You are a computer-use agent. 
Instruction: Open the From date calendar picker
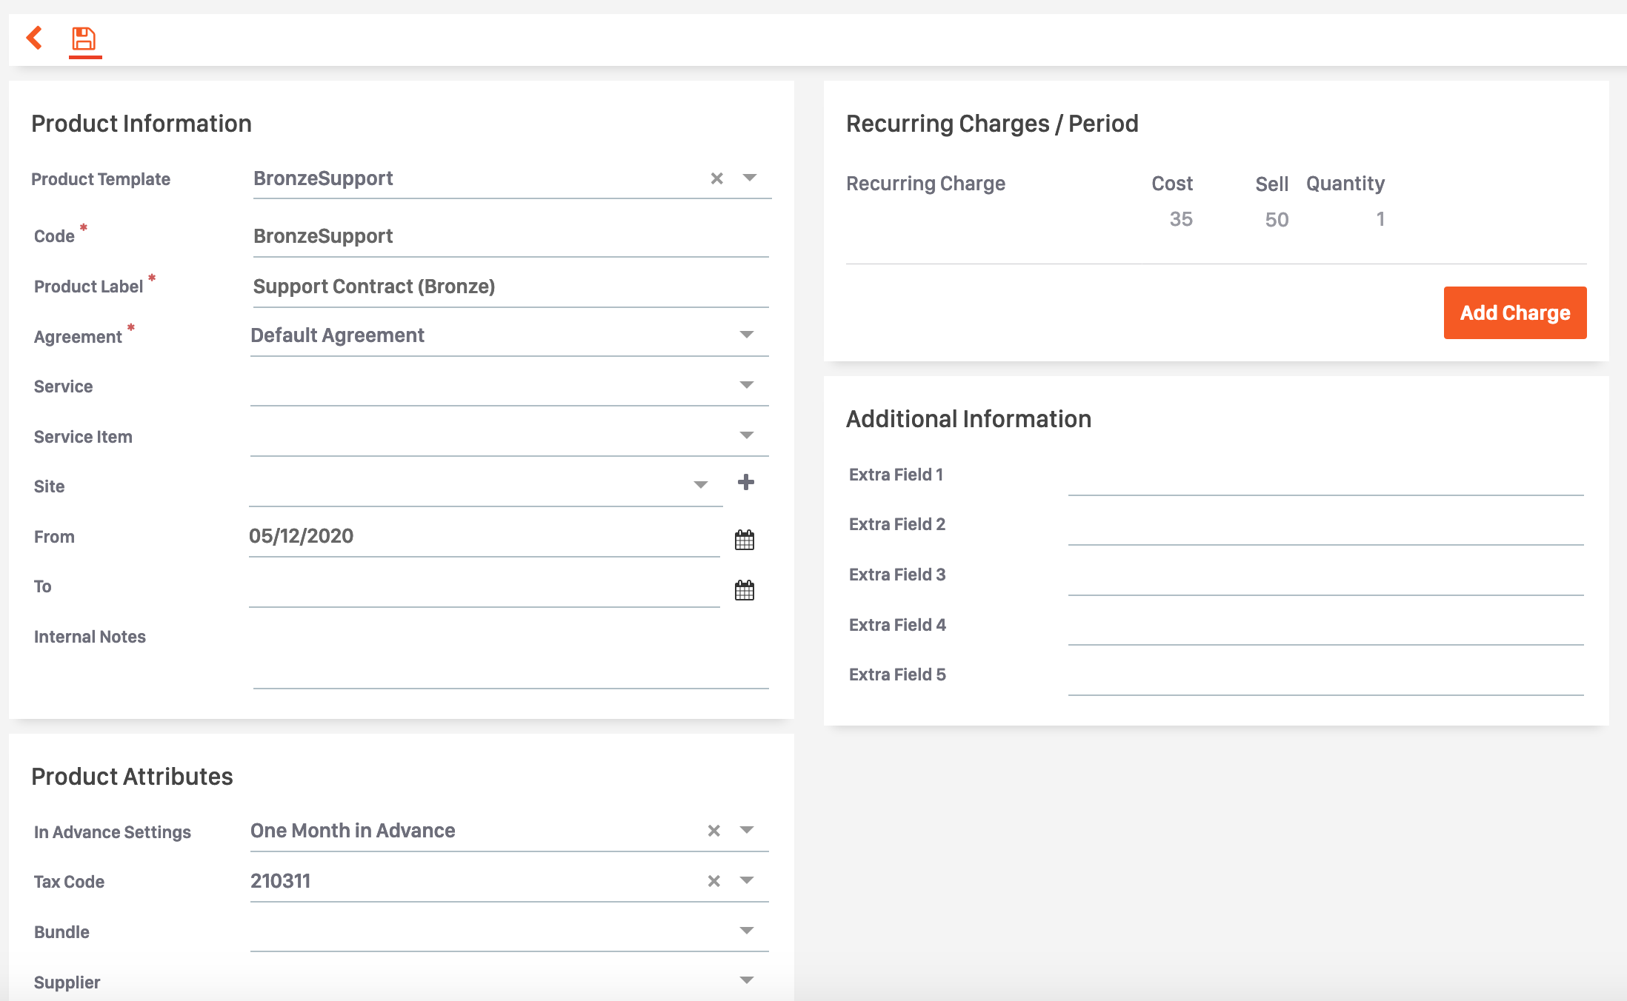[745, 540]
